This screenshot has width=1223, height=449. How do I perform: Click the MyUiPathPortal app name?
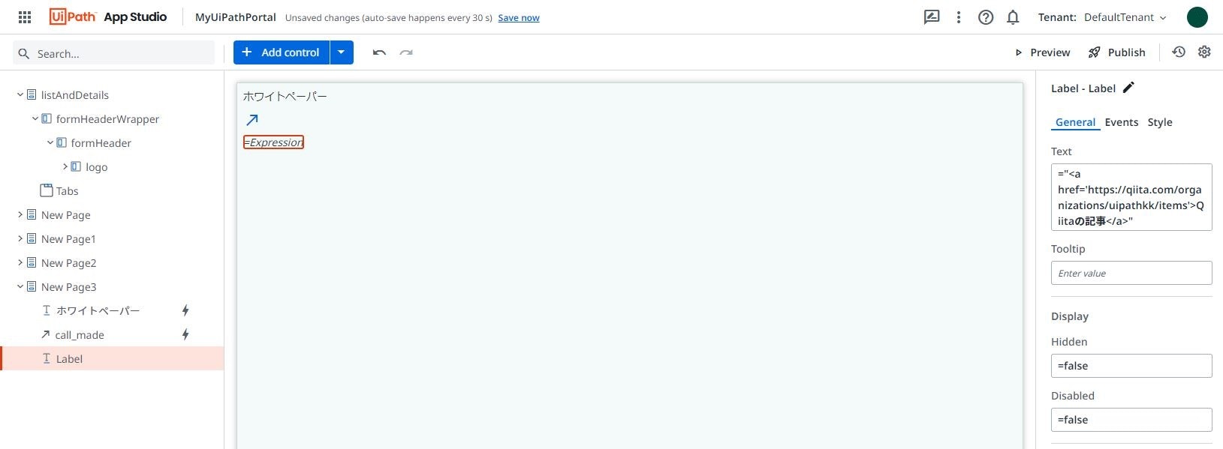(x=236, y=17)
